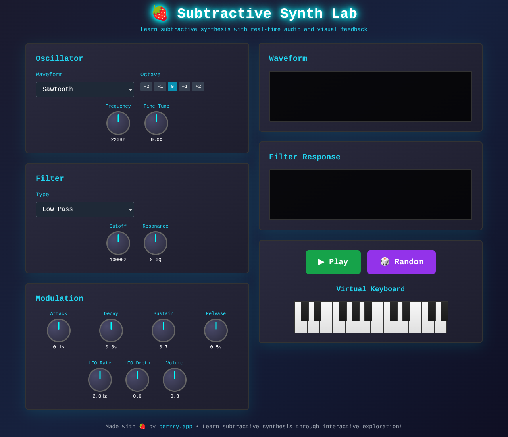Screen dimensions: 508x437
Task: Select the -2 octave button
Action: tap(146, 86)
